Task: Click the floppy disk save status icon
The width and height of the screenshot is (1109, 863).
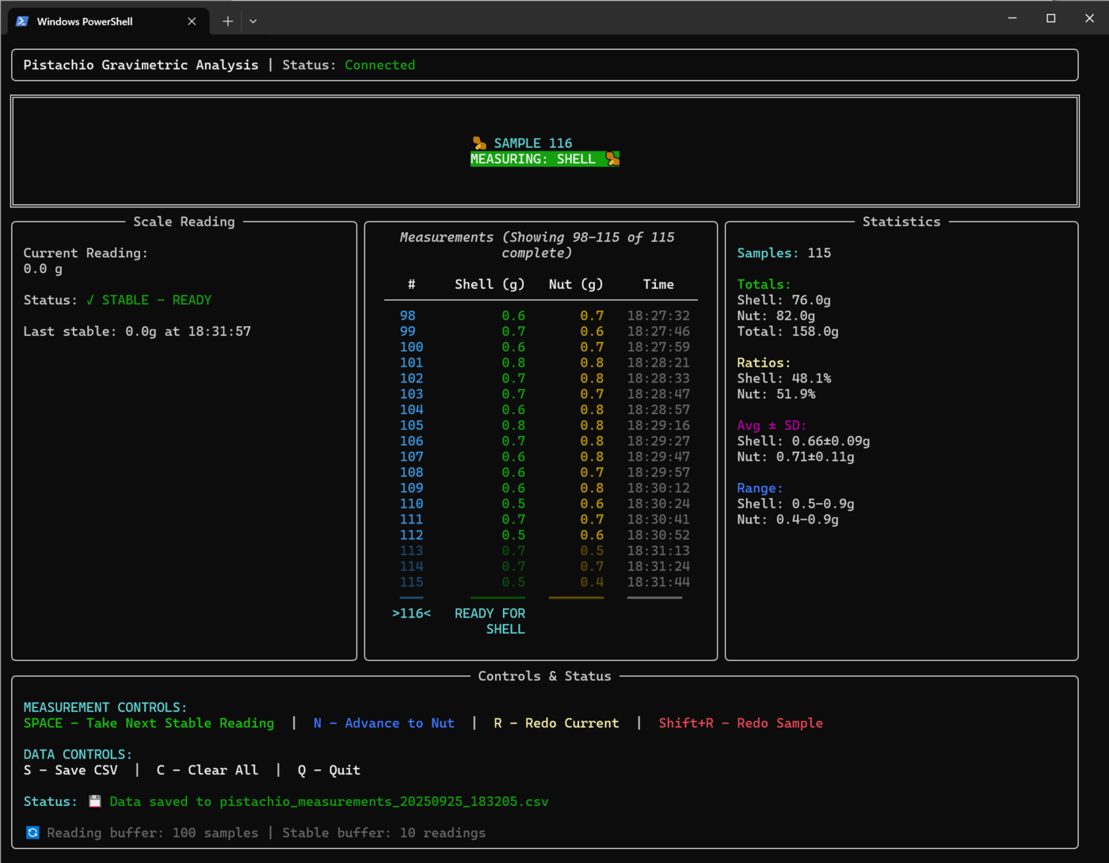Action: [95, 801]
